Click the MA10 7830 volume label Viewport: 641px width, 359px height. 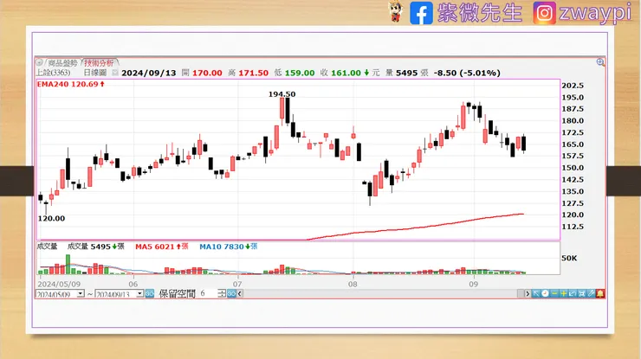229,247
